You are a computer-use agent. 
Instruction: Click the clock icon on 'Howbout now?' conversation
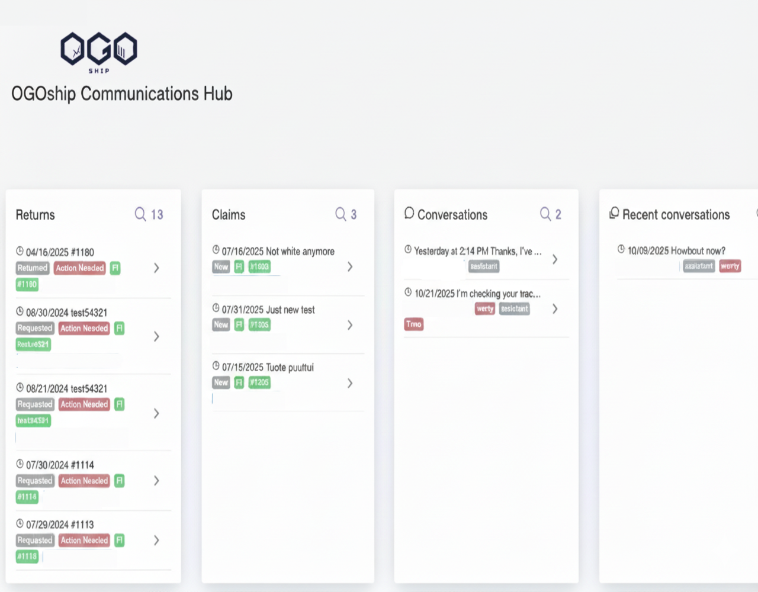tap(621, 250)
